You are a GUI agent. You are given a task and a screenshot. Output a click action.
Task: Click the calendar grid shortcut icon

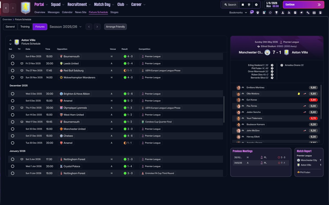[314, 13]
